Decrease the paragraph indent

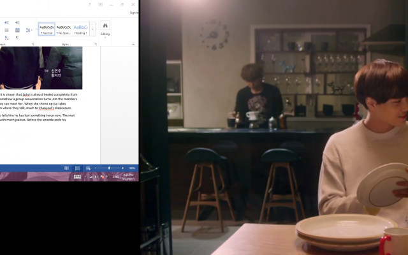tap(7, 23)
